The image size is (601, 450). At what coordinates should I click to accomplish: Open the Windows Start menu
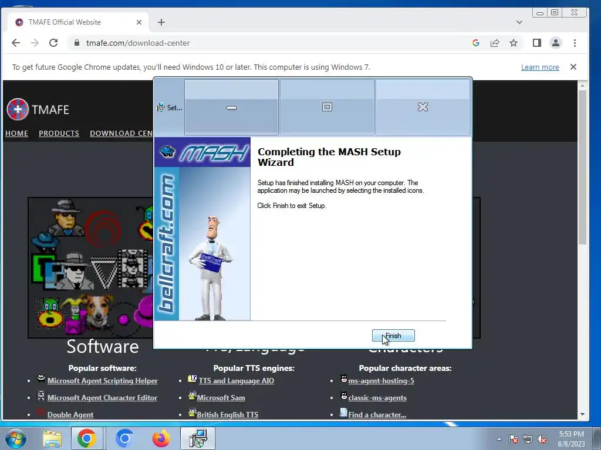coord(15,438)
